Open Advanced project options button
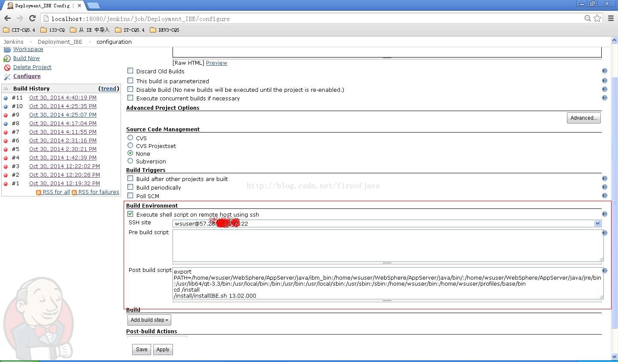 584,118
